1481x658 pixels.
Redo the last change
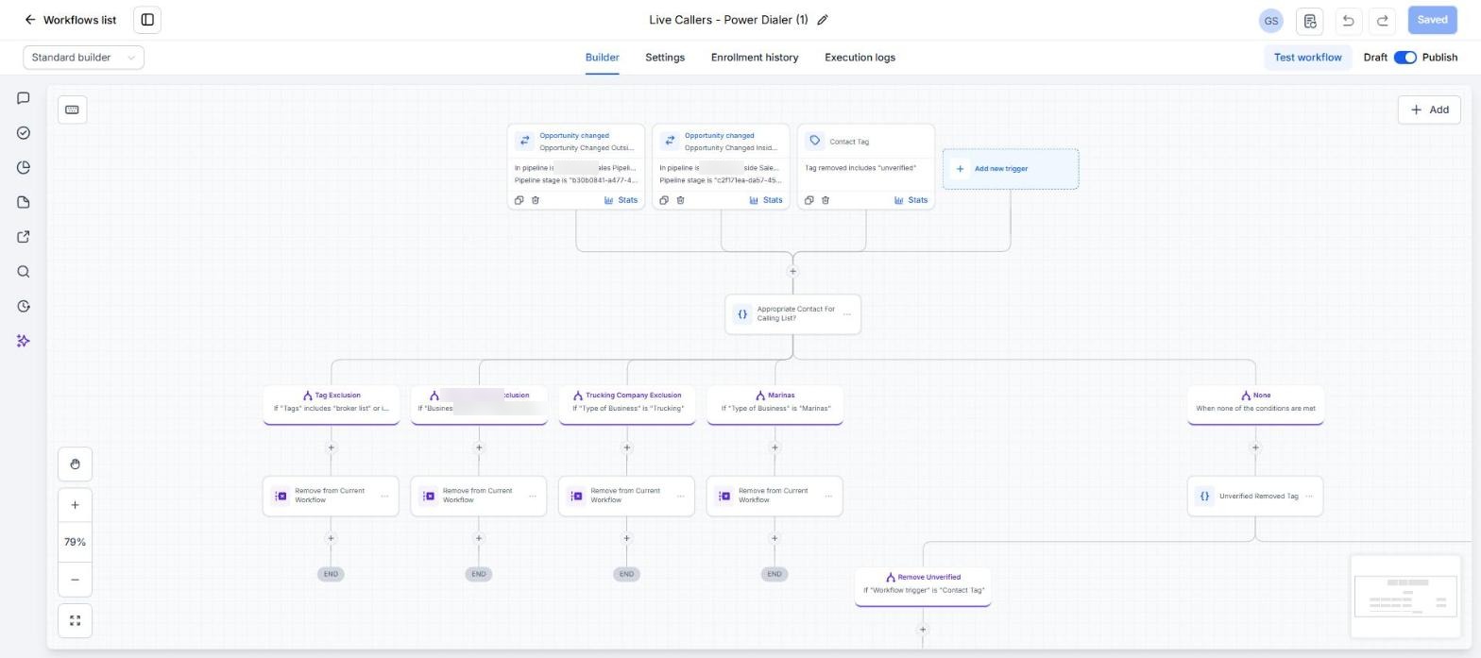[1383, 20]
